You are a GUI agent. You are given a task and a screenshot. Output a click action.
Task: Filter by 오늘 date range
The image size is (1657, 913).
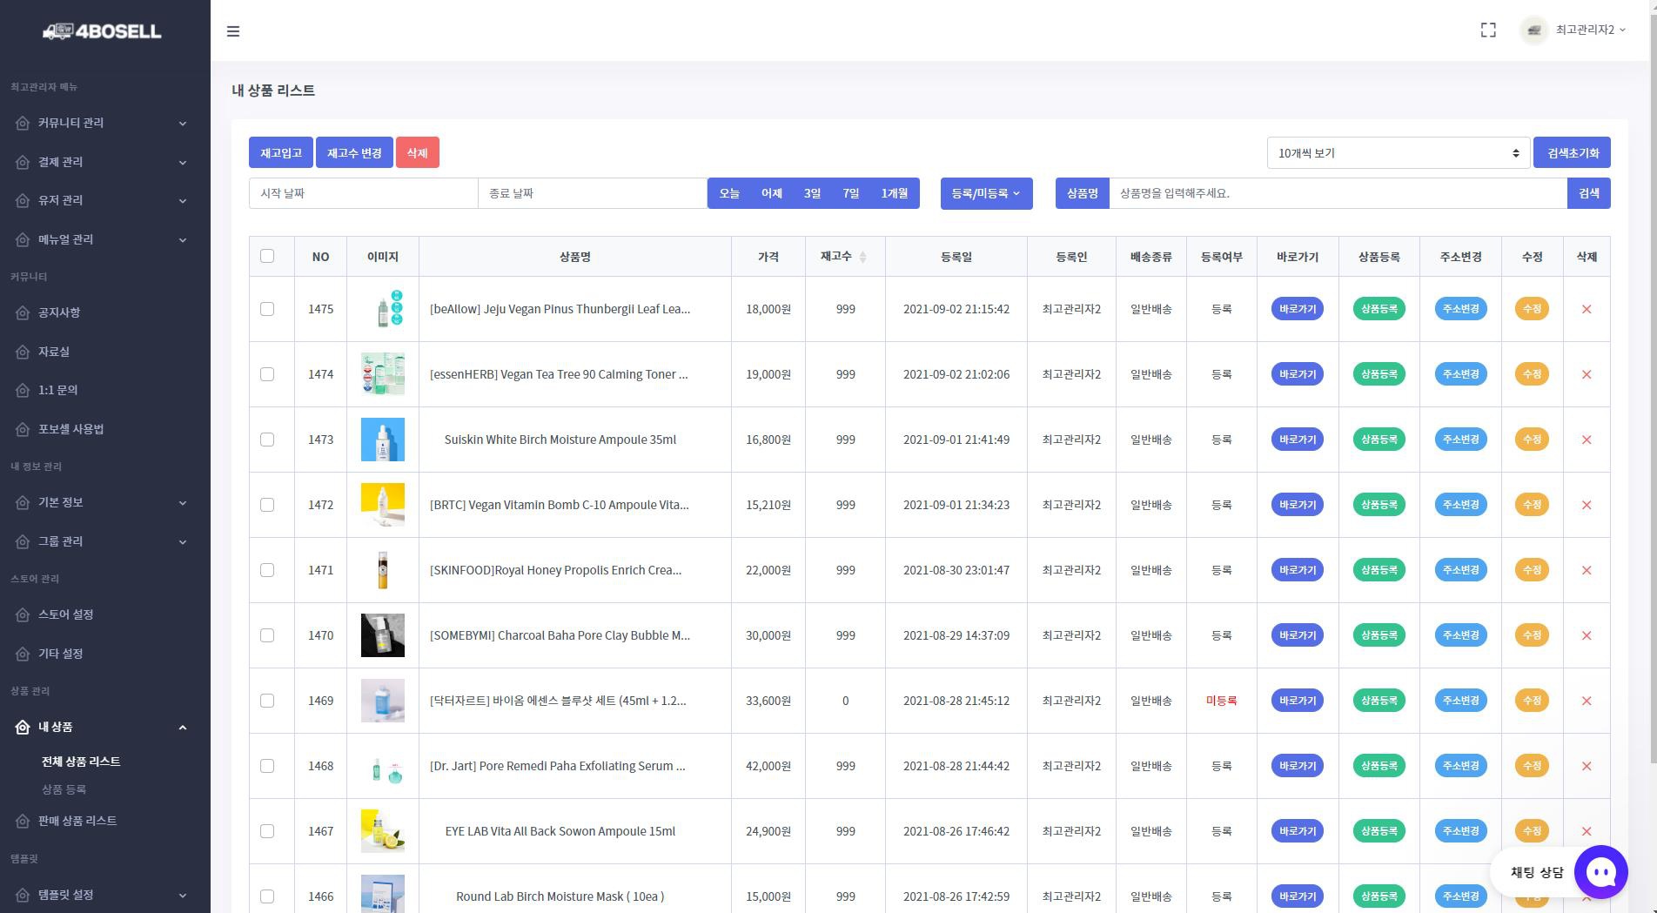(729, 193)
